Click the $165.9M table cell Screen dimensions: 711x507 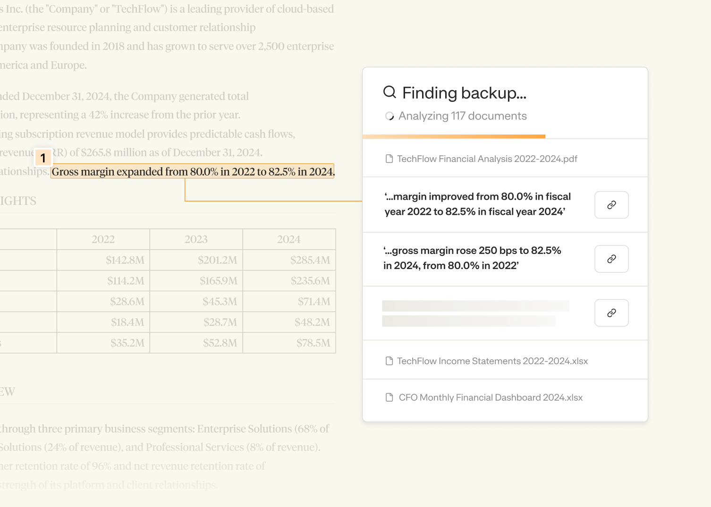[196, 281]
